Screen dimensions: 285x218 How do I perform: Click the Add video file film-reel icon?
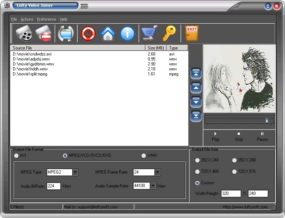click(24, 33)
